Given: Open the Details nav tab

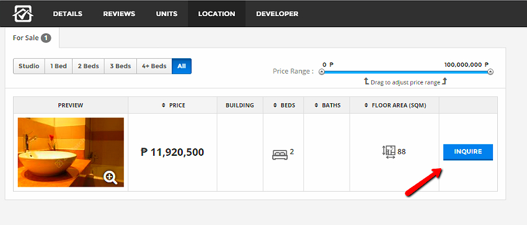Looking at the screenshot, I should click(68, 14).
